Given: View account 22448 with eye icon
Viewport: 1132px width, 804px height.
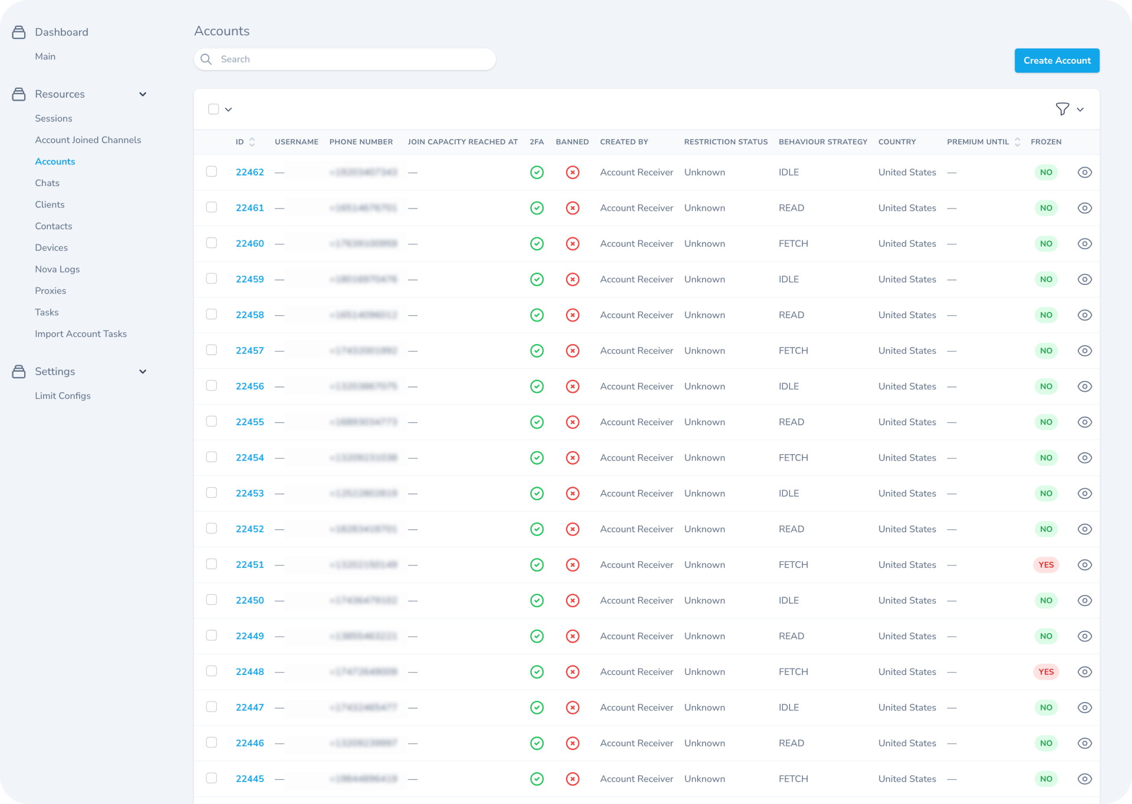Looking at the screenshot, I should pyautogui.click(x=1085, y=672).
